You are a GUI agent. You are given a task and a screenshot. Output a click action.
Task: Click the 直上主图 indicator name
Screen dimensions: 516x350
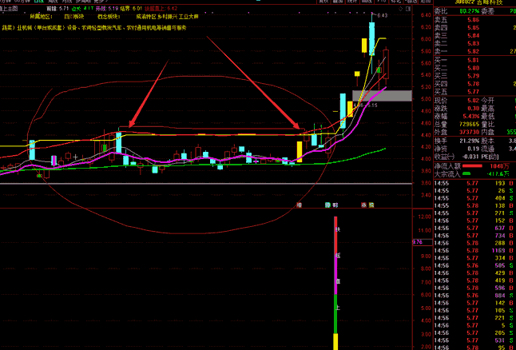9,9
